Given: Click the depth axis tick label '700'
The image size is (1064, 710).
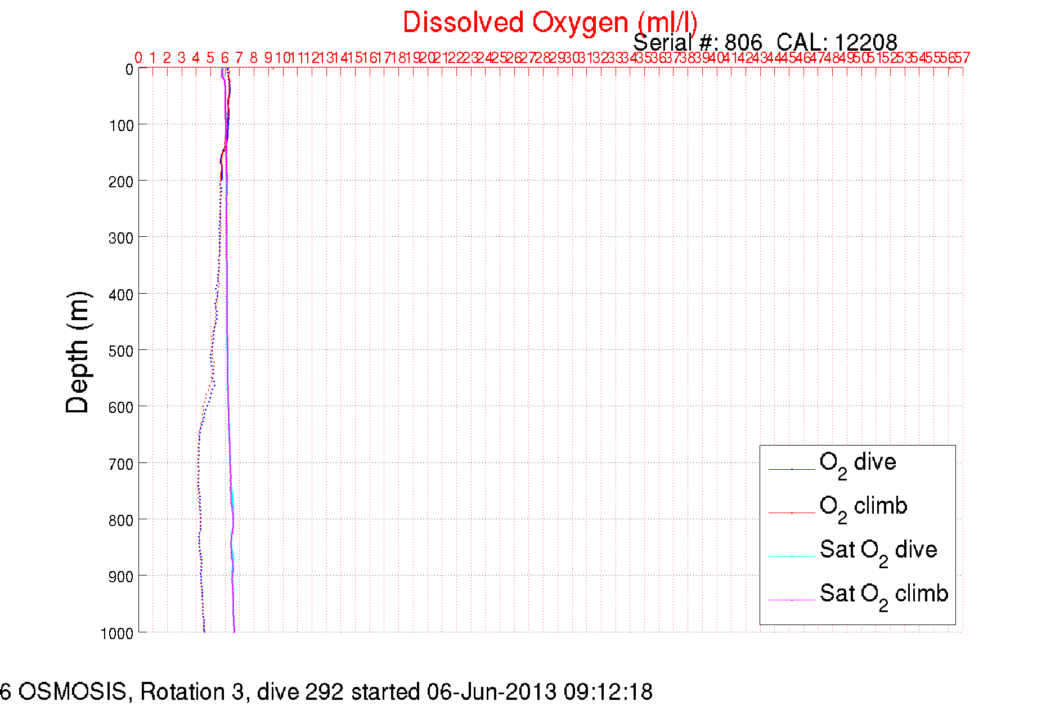Looking at the screenshot, I should pos(122,464).
